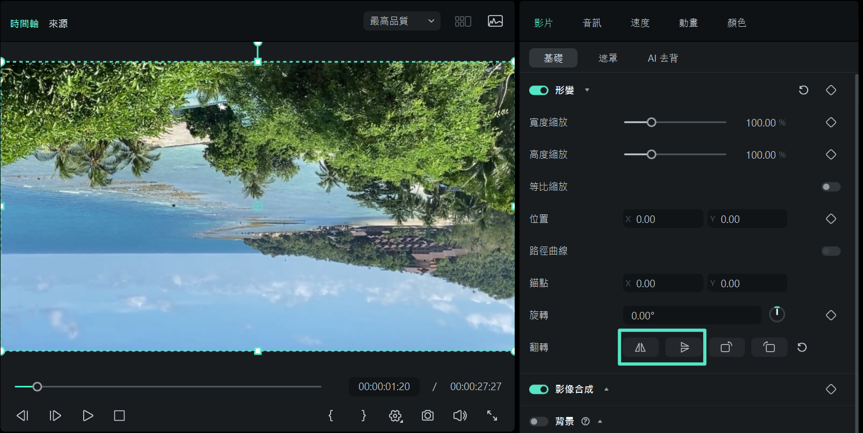Click the 高度縮放 100.00 value
863x433 pixels.
tap(760, 155)
